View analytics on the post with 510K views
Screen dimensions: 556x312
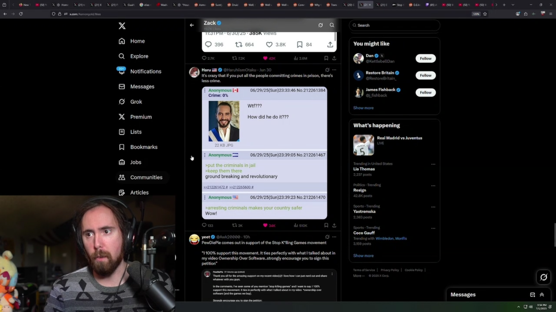[x=300, y=225]
